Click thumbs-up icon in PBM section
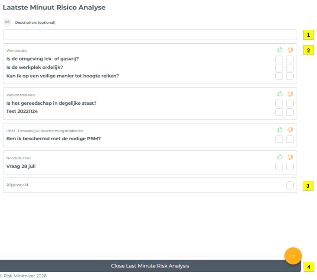Viewport: 317px width, 280px height. pos(280,129)
